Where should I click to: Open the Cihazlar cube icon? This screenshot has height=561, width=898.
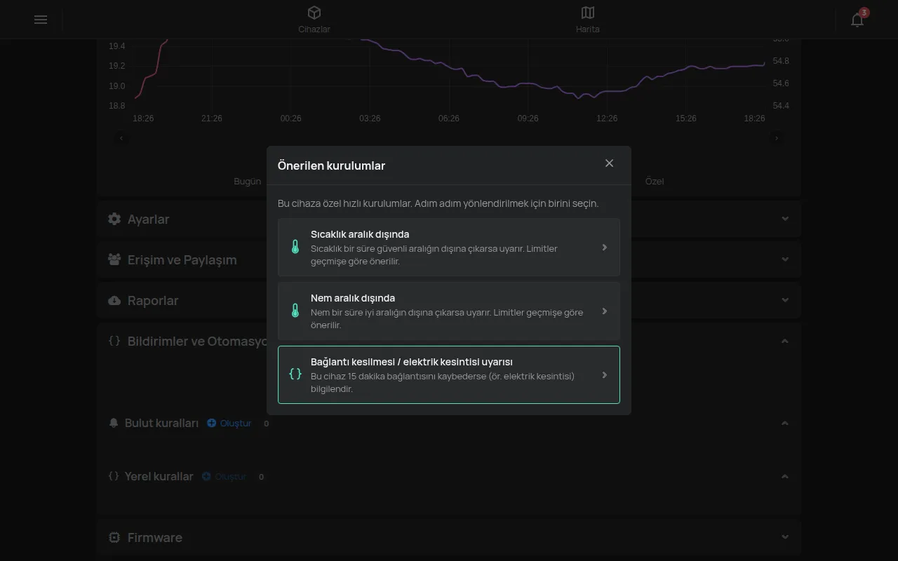point(314,13)
